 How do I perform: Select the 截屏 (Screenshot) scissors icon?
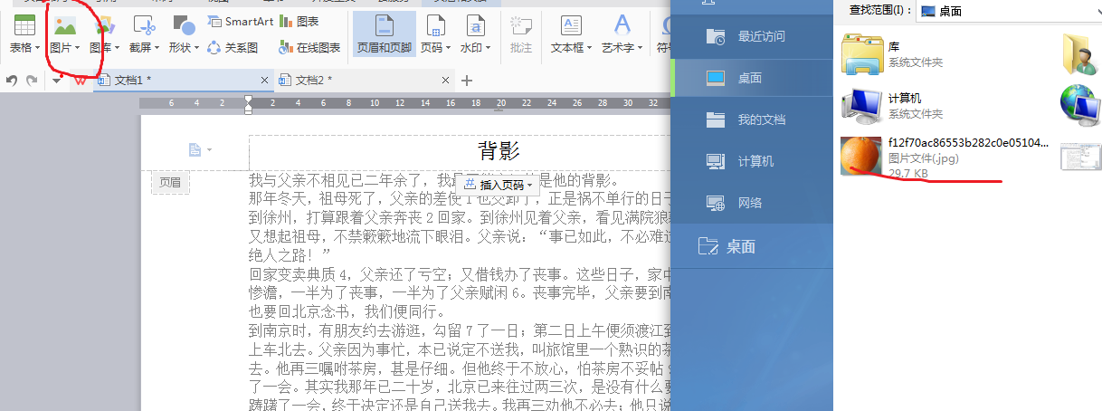[x=144, y=26]
